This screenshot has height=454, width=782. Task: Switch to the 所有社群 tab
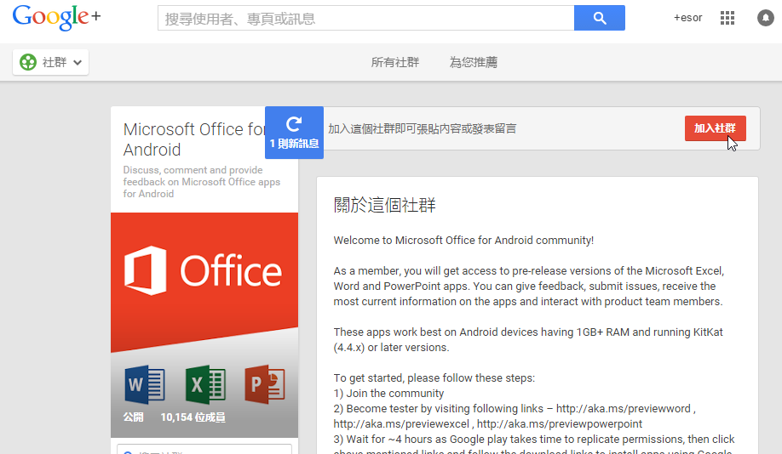(x=395, y=62)
